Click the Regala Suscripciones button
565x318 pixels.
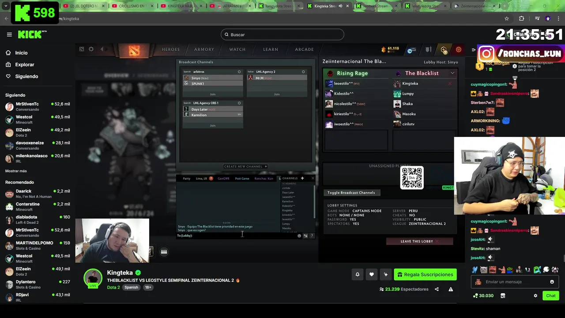(x=425, y=274)
